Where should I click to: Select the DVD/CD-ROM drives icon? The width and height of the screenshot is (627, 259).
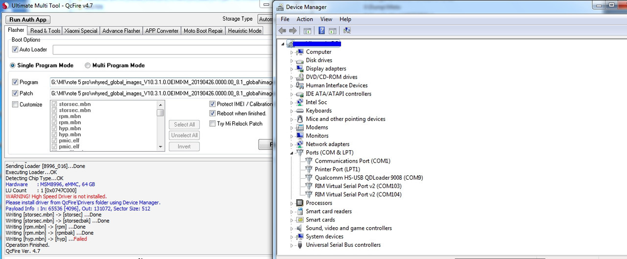click(300, 77)
